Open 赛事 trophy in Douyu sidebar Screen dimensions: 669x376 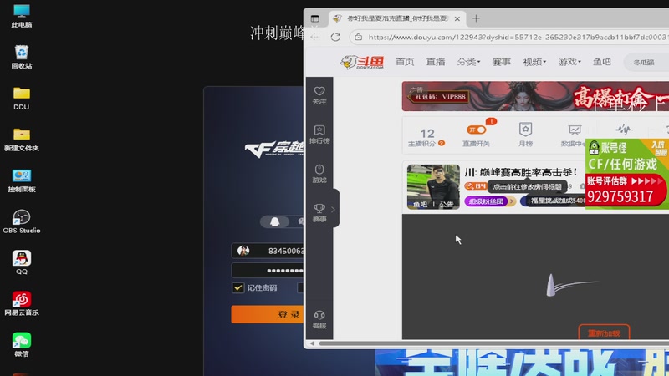pos(319,213)
